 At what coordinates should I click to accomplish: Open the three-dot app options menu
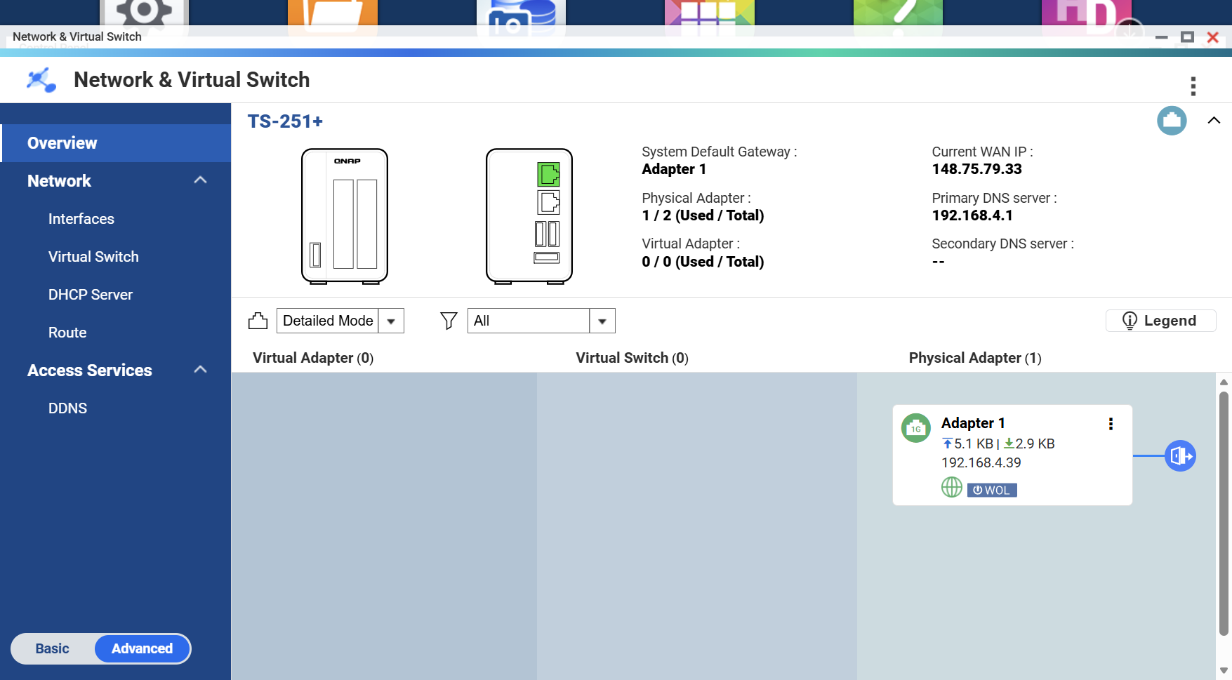1193,86
